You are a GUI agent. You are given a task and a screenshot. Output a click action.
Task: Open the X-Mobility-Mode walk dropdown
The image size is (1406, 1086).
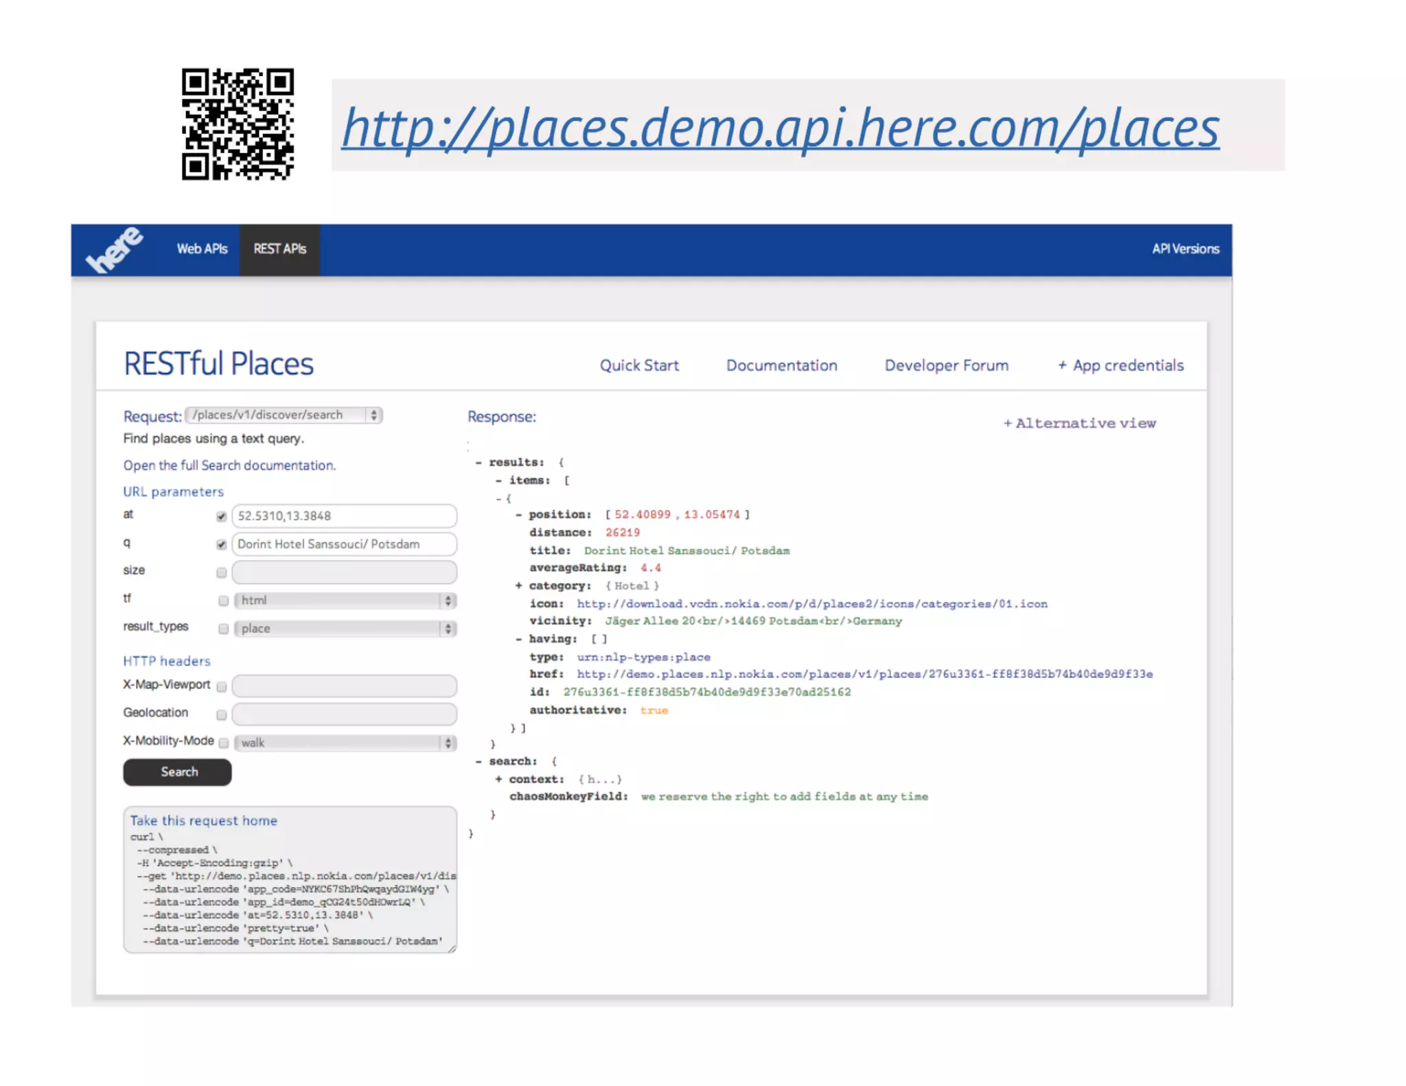point(345,743)
